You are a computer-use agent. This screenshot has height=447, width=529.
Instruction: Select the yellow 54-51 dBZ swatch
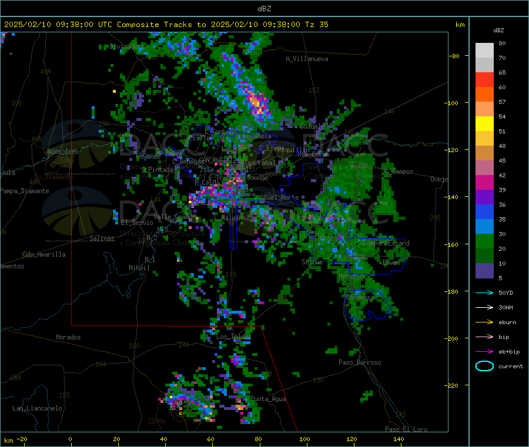484,124
